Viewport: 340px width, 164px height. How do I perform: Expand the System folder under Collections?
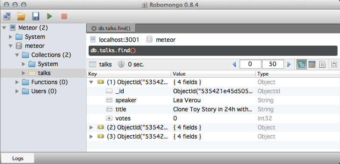24,64
